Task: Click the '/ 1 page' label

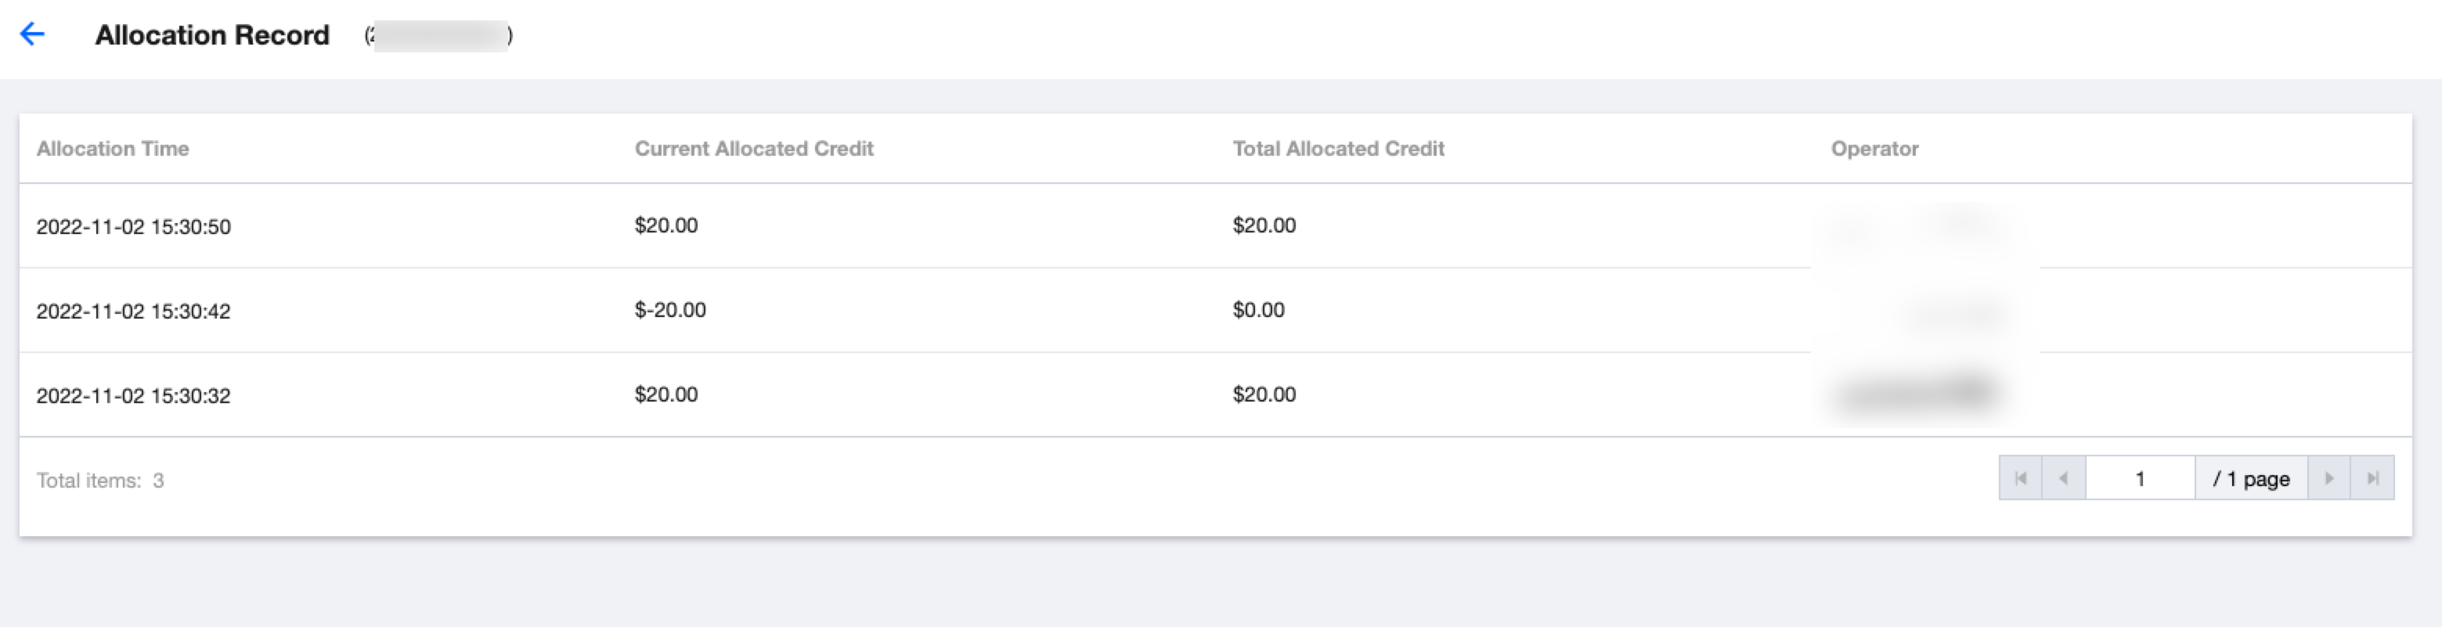Action: [2250, 479]
